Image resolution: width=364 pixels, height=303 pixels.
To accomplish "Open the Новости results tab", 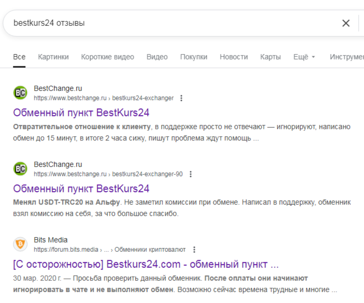I will click(234, 57).
